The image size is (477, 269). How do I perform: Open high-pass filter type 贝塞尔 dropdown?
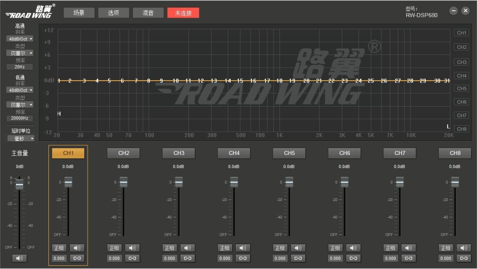(x=20, y=53)
